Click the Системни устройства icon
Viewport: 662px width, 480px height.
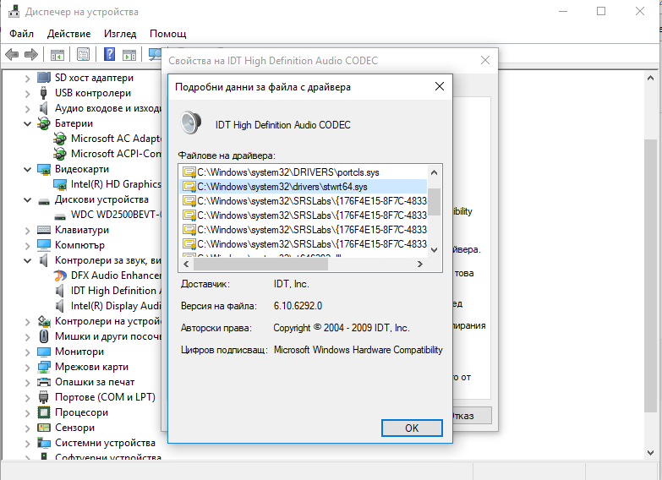(x=44, y=443)
